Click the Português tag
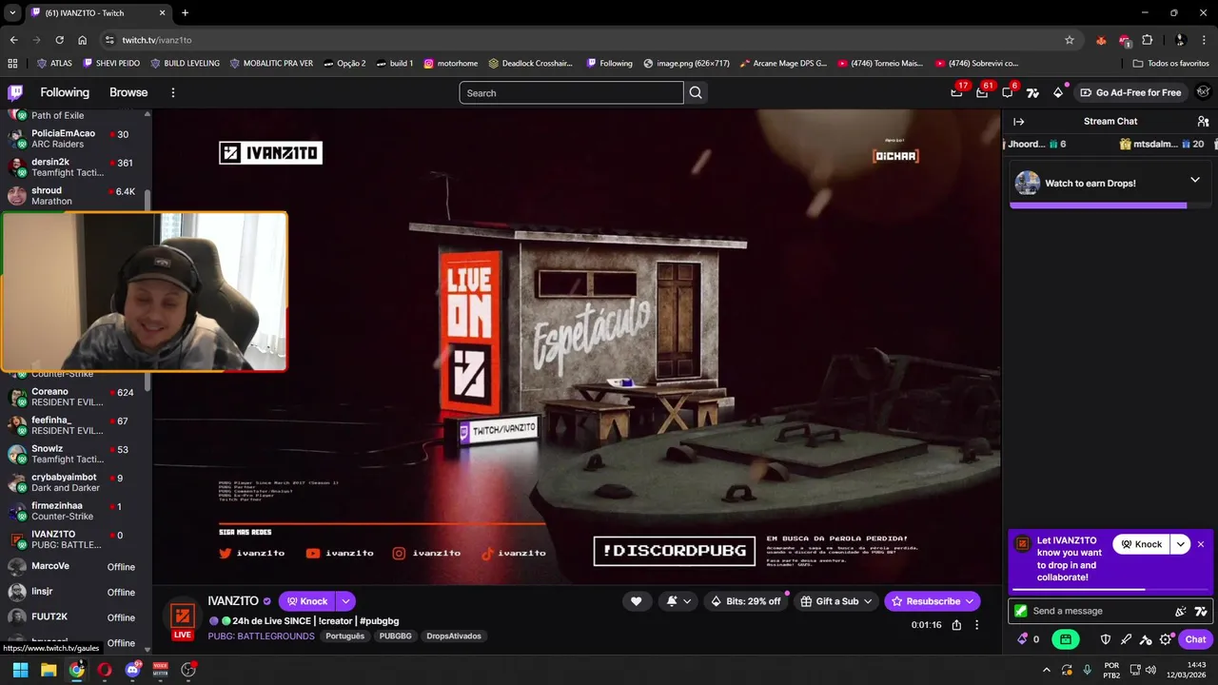This screenshot has width=1218, height=685. tap(344, 636)
